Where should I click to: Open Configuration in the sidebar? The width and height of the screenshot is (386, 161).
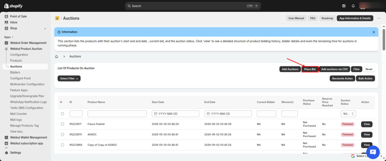pos(19,55)
